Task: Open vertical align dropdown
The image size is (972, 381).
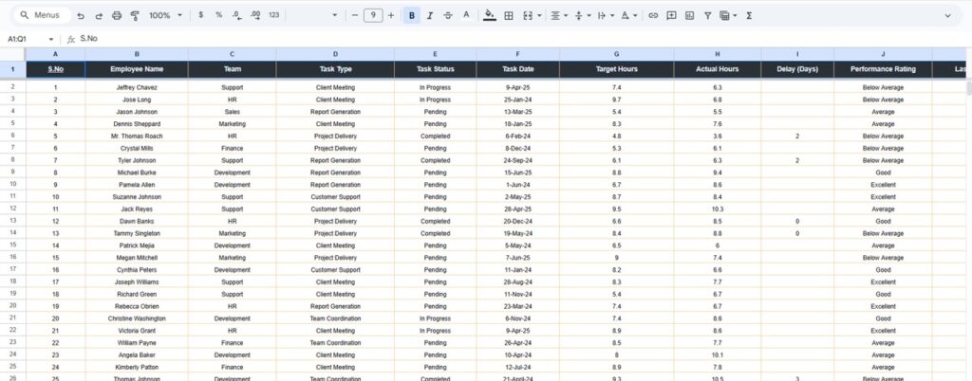Action: [x=582, y=15]
